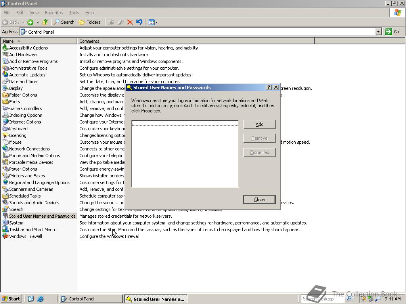Click the Close button in dialog
This screenshot has width=406, height=304.
point(259,199)
